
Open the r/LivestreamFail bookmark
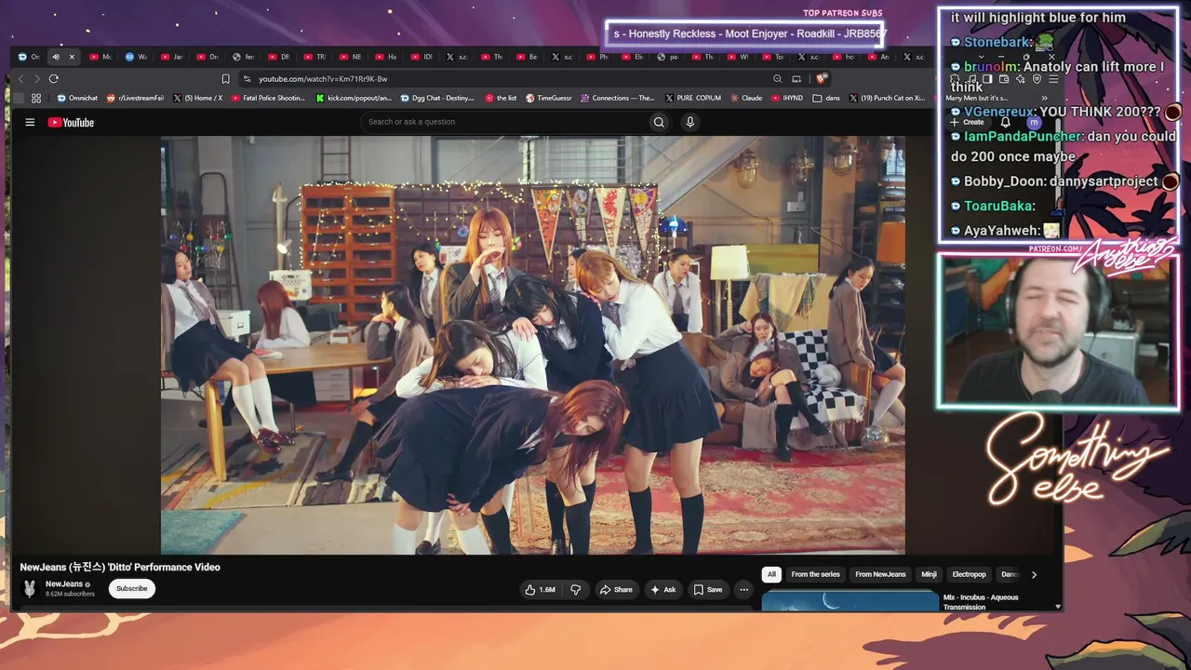point(135,98)
